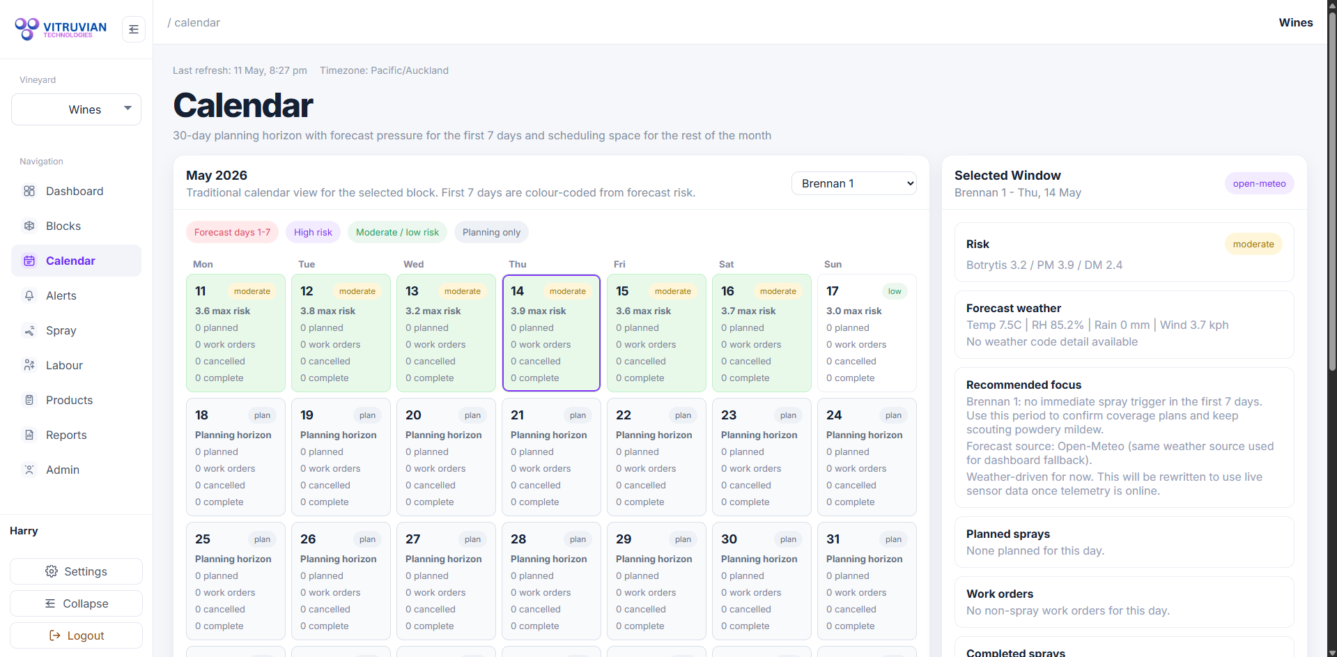1337x657 pixels.
Task: Select Sunday 24 planning cell
Action: point(867,457)
